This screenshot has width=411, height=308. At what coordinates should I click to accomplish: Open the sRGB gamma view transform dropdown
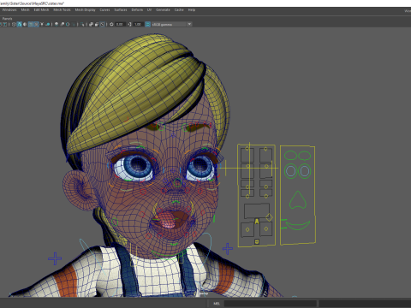click(x=171, y=24)
